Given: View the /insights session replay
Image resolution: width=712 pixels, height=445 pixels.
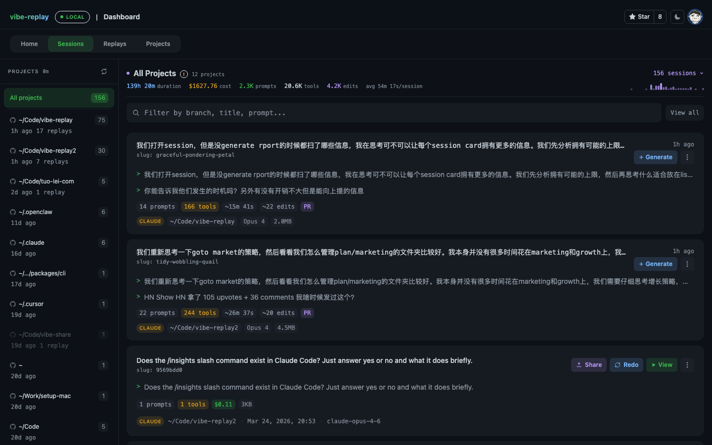Looking at the screenshot, I should tap(662, 365).
